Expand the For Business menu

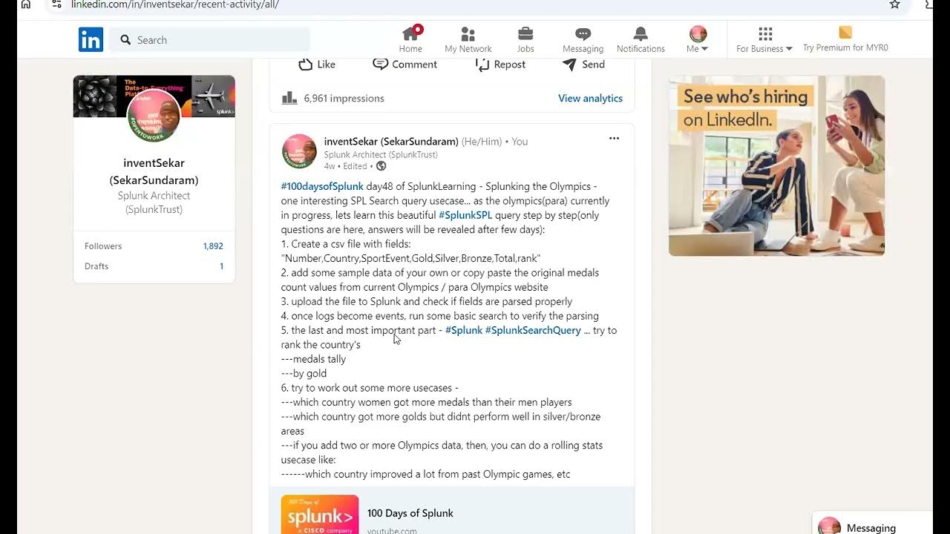click(x=764, y=39)
